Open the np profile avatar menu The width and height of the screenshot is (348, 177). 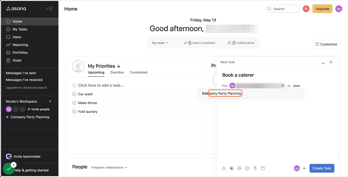[x=339, y=9]
